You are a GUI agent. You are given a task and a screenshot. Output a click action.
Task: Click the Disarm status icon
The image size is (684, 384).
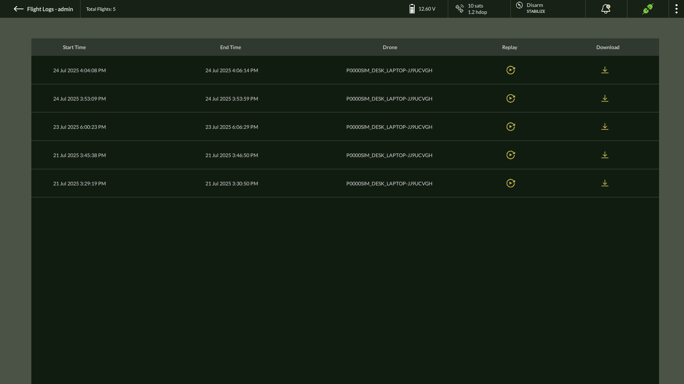point(519,5)
